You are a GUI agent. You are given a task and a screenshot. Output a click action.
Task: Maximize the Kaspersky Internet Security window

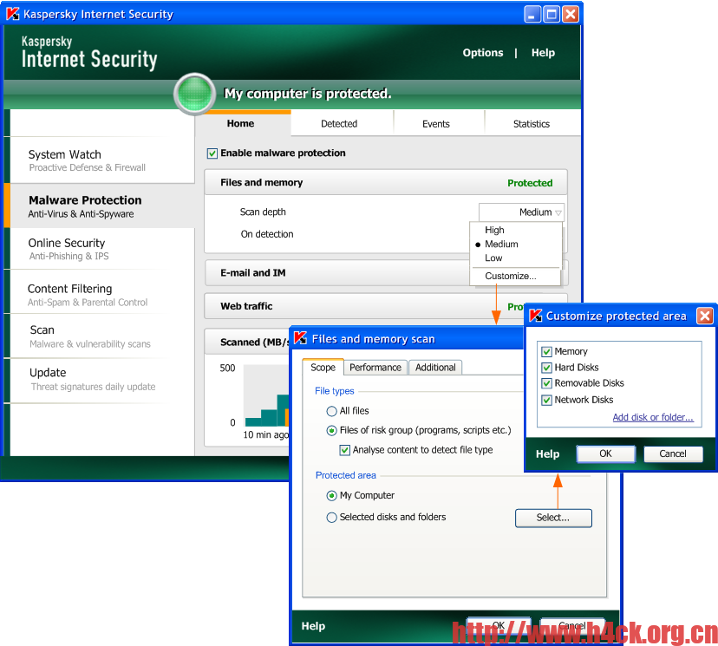tap(552, 14)
